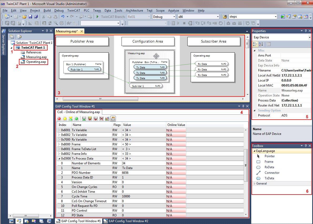313x224 pixels.
Task: Collapse the 0xD000 Tx Process Data row
Action: click(x=59, y=159)
